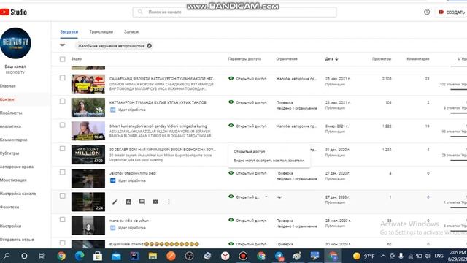The image size is (467, 263).
Task: Click the YouTube Studio logo
Action: tap(13, 12)
